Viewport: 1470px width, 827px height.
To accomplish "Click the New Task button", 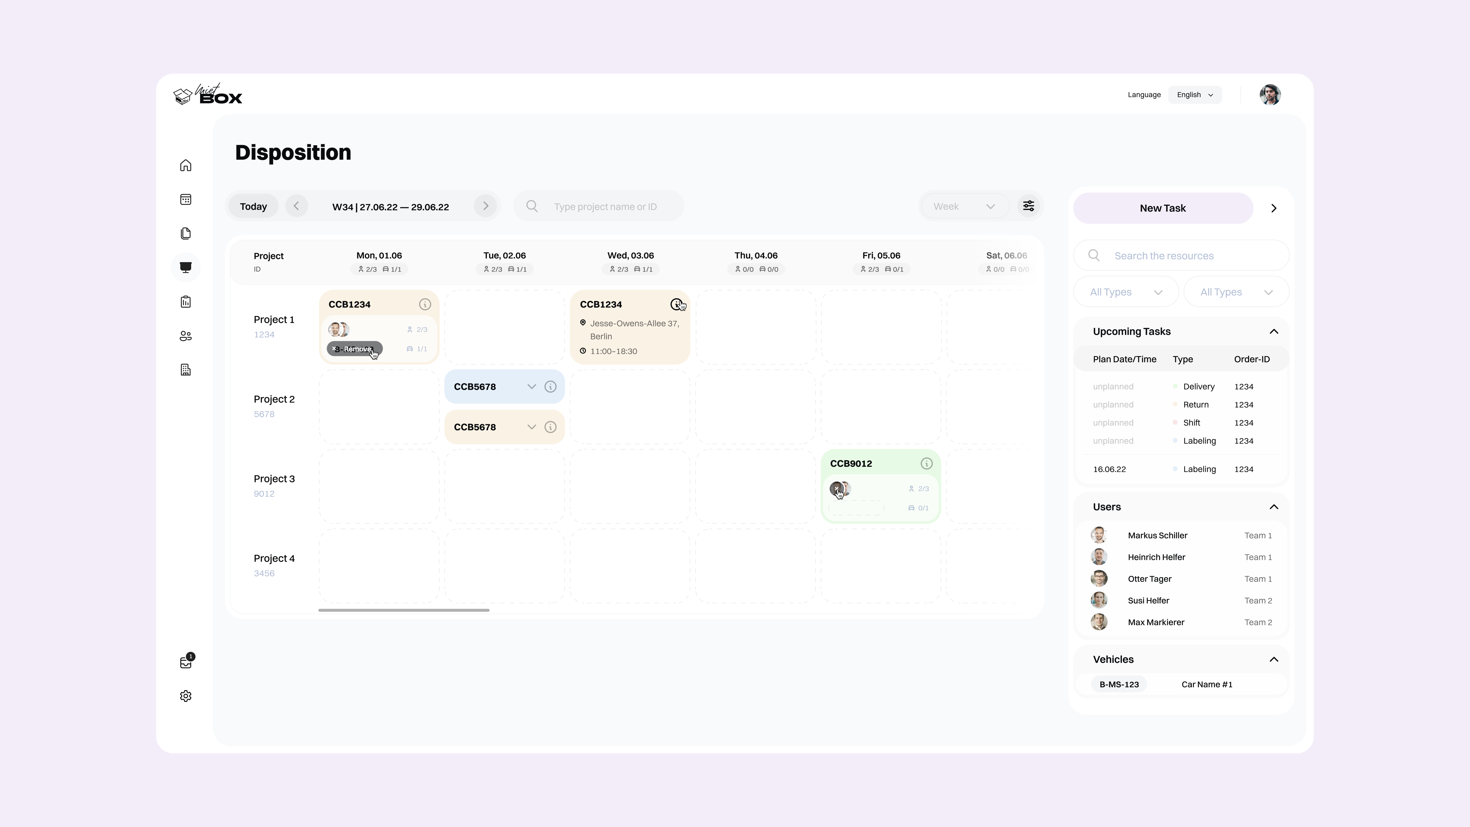I will pos(1162,208).
